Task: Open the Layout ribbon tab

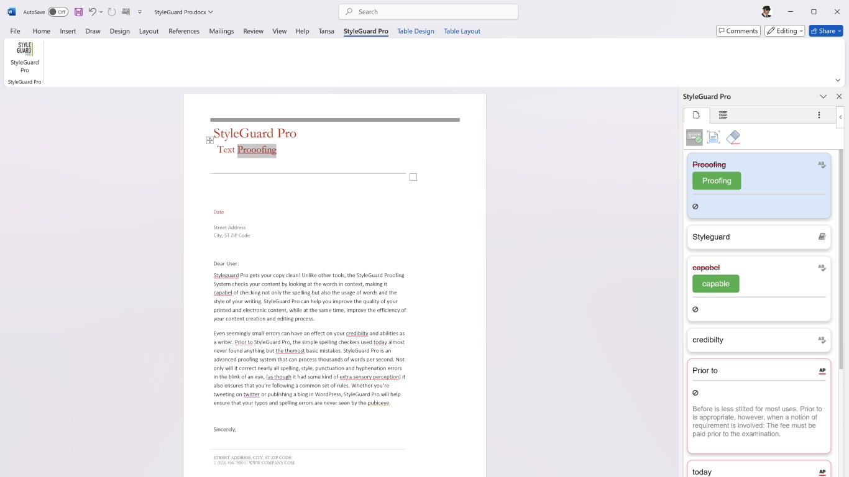Action: 149,31
